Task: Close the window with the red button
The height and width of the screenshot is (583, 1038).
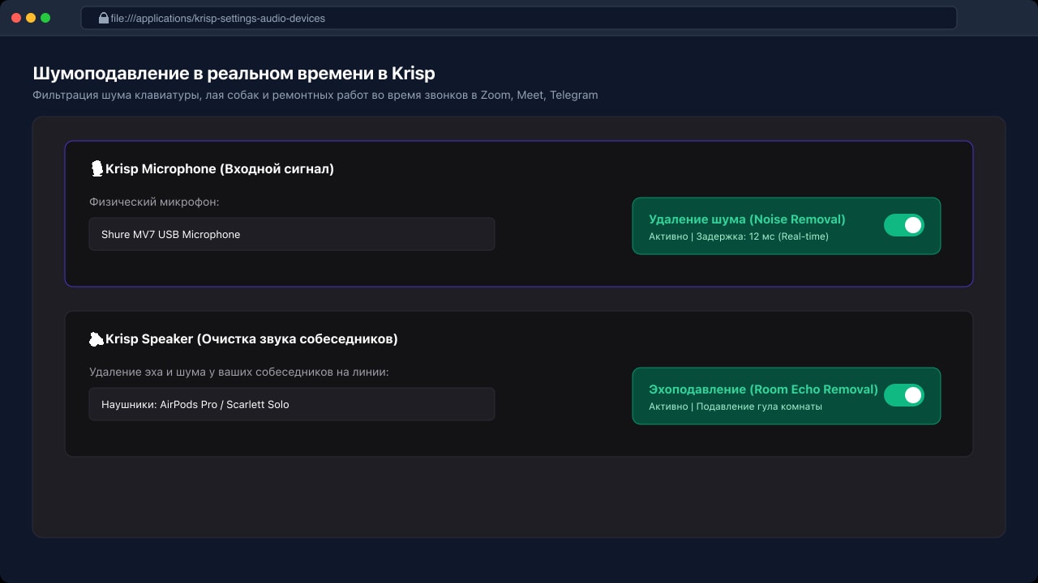Action: 16,18
